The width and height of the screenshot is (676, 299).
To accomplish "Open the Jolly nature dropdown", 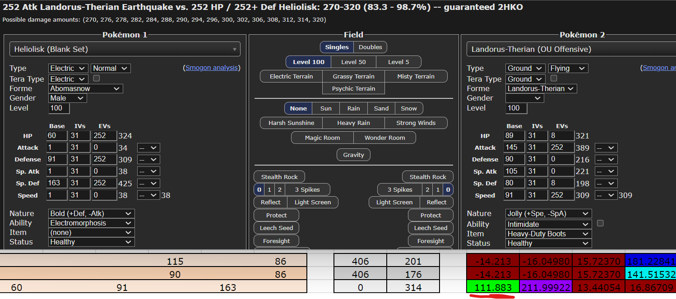I will (549, 213).
